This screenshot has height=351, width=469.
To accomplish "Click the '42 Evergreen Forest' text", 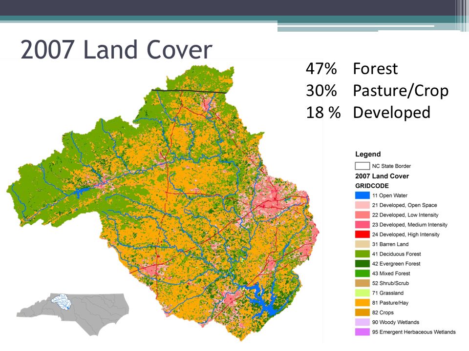I will [x=396, y=264].
